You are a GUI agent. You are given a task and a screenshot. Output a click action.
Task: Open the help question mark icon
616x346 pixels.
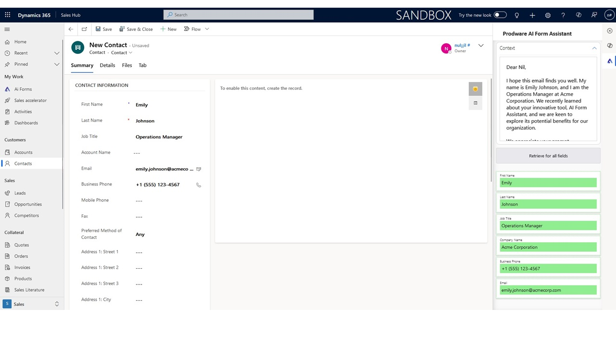pos(563,15)
